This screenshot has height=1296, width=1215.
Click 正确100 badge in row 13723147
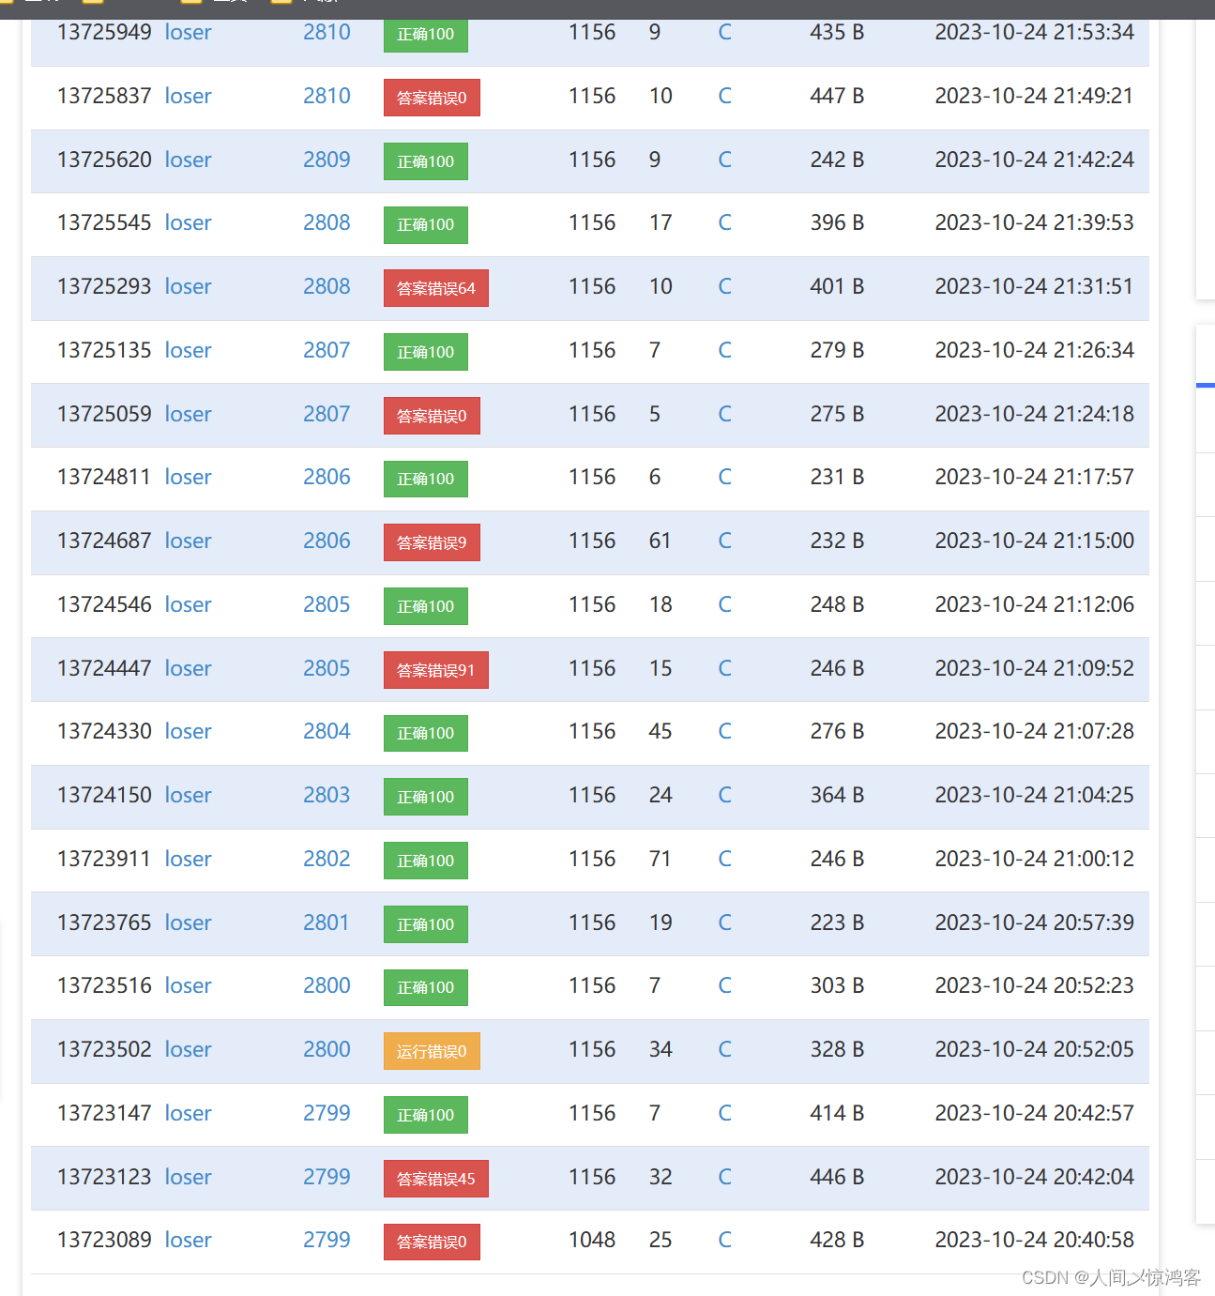tap(426, 1115)
